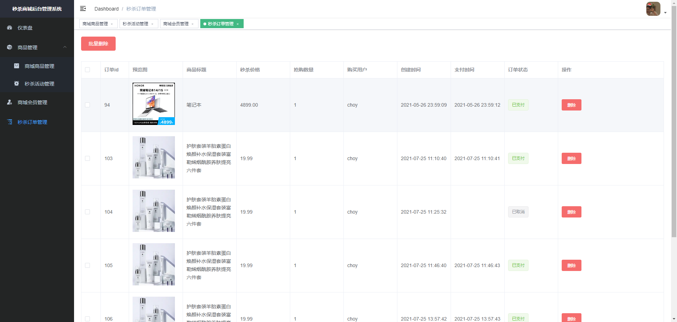
Task: Open 秒杀活动管理 in the sidebar
Action: (x=37, y=83)
